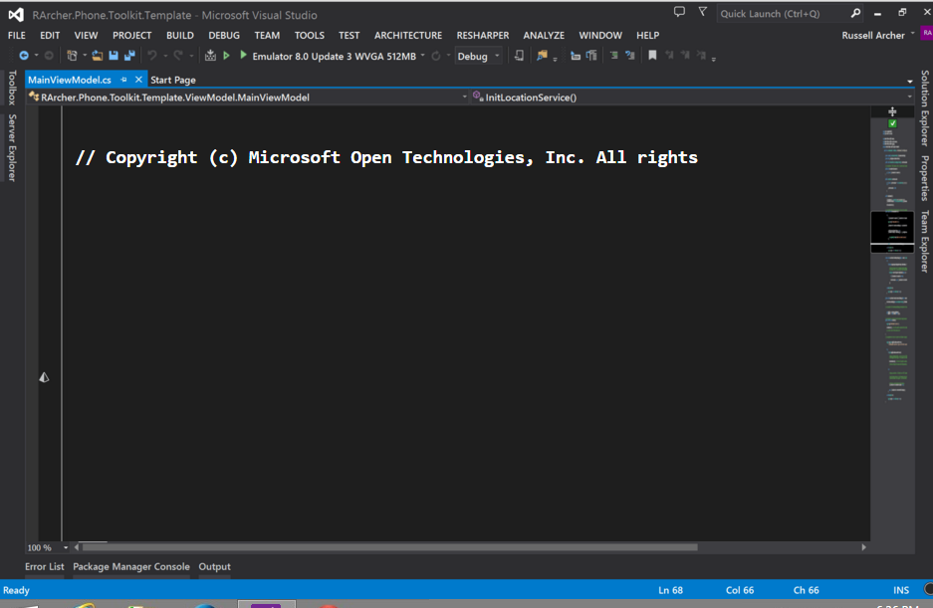Click the Navigate Backward arrow icon

[24, 56]
